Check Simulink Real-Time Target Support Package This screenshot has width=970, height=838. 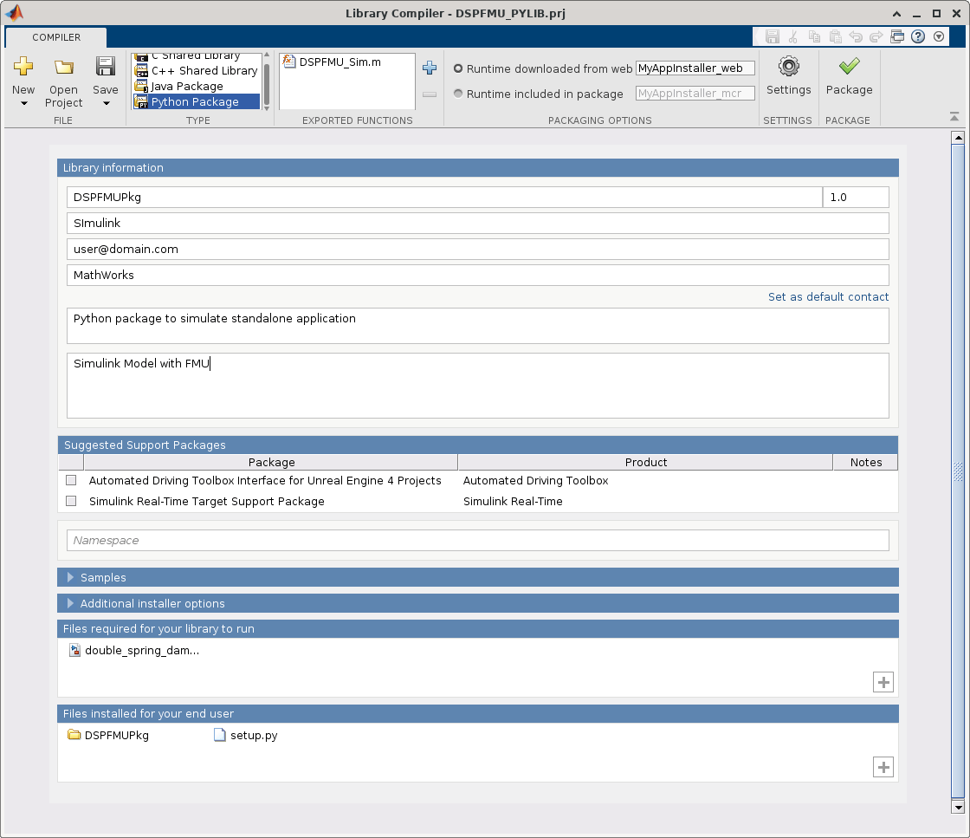tap(71, 501)
